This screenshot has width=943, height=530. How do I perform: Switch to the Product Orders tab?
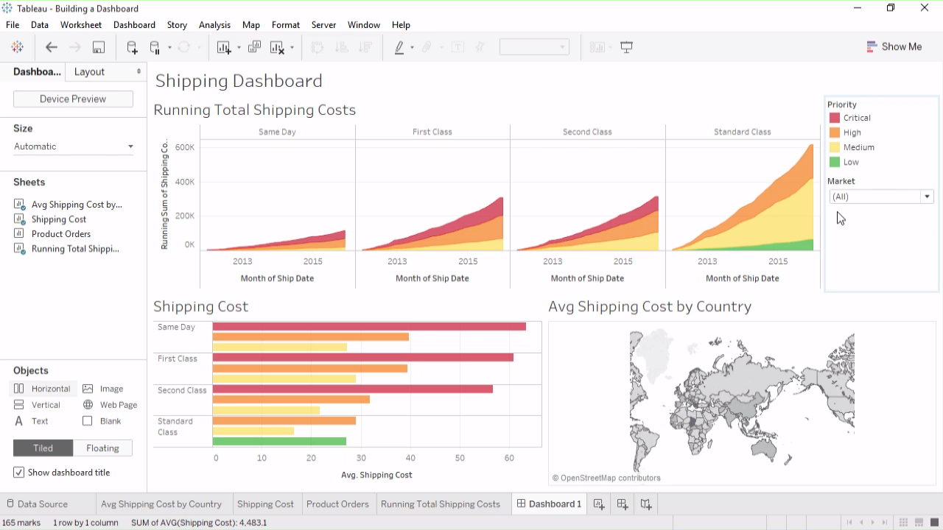[x=337, y=504]
